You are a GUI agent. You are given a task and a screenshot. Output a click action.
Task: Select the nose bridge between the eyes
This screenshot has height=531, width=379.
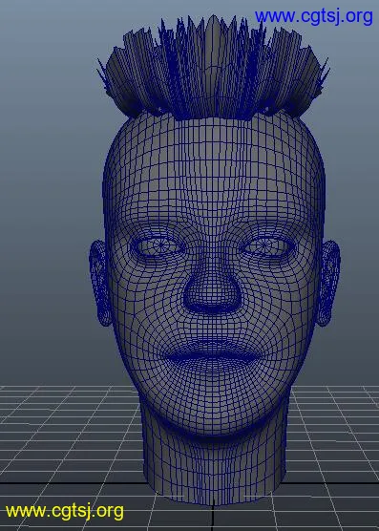(213, 249)
